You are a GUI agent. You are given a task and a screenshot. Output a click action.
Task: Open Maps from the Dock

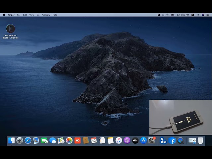pos(61,140)
